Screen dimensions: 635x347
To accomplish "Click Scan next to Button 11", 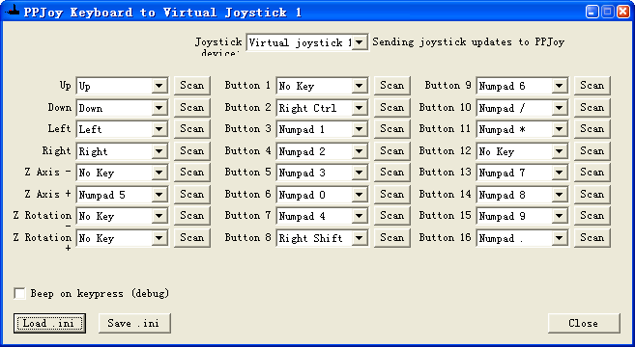I will click(592, 129).
